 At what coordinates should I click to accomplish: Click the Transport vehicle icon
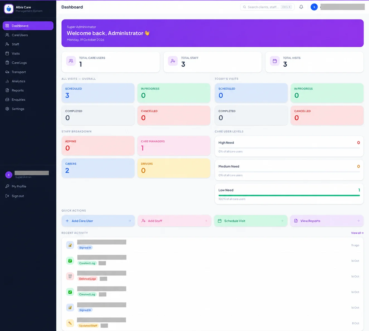tap(7, 72)
